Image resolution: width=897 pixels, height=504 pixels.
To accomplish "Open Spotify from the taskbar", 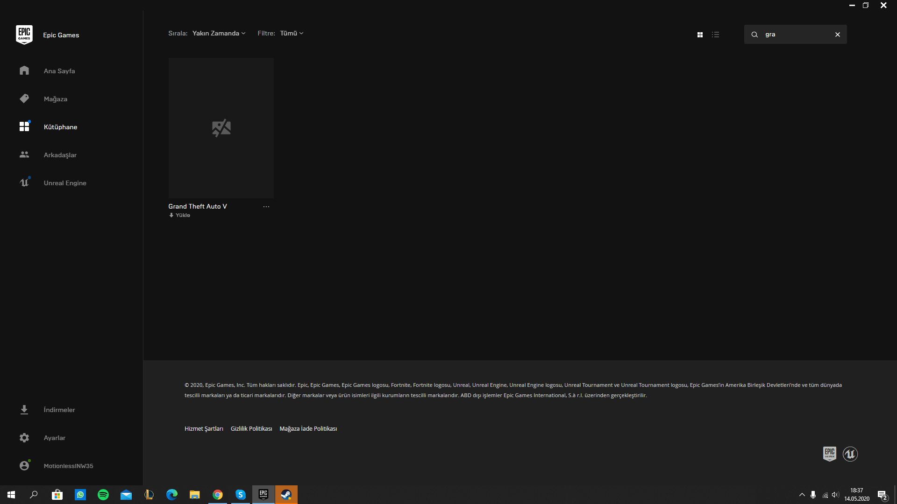I will 103,495.
